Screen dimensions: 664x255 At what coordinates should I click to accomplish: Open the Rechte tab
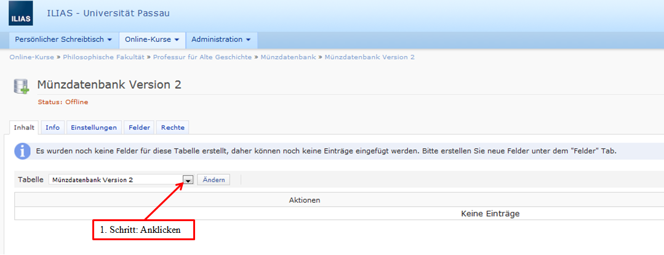(x=173, y=127)
